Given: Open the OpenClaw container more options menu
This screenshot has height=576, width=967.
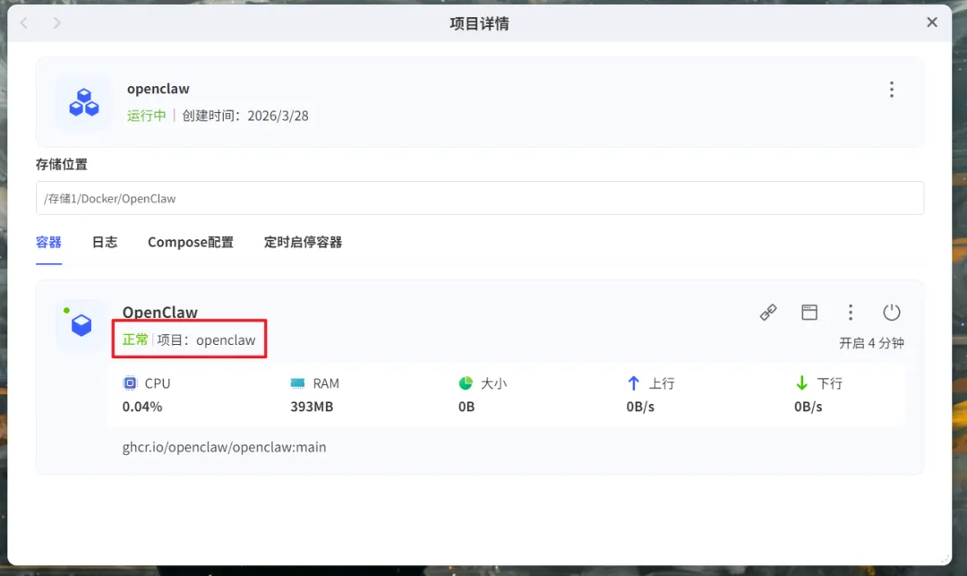Looking at the screenshot, I should click(851, 312).
